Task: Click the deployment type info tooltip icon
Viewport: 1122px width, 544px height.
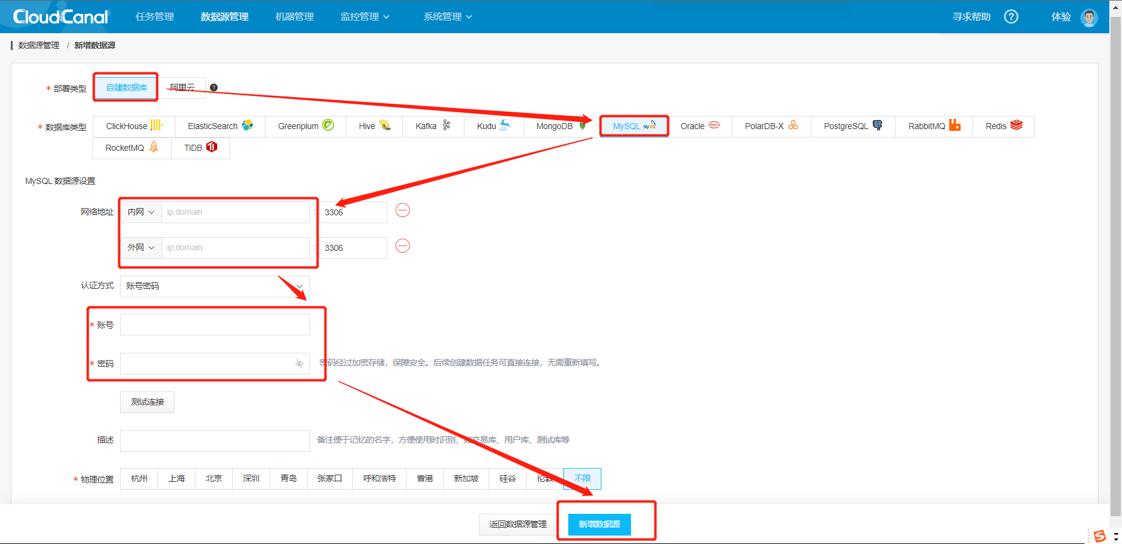Action: click(214, 87)
